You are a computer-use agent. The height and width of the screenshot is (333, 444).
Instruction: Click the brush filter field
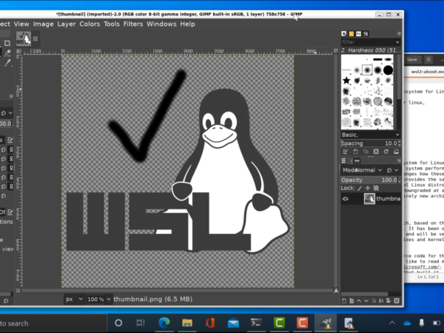click(x=368, y=42)
